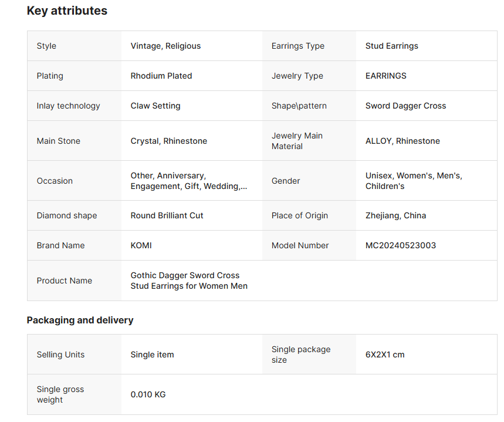Screen dimensions: 504x422
Task: Click the Jewelry Main Material label
Action: click(297, 141)
